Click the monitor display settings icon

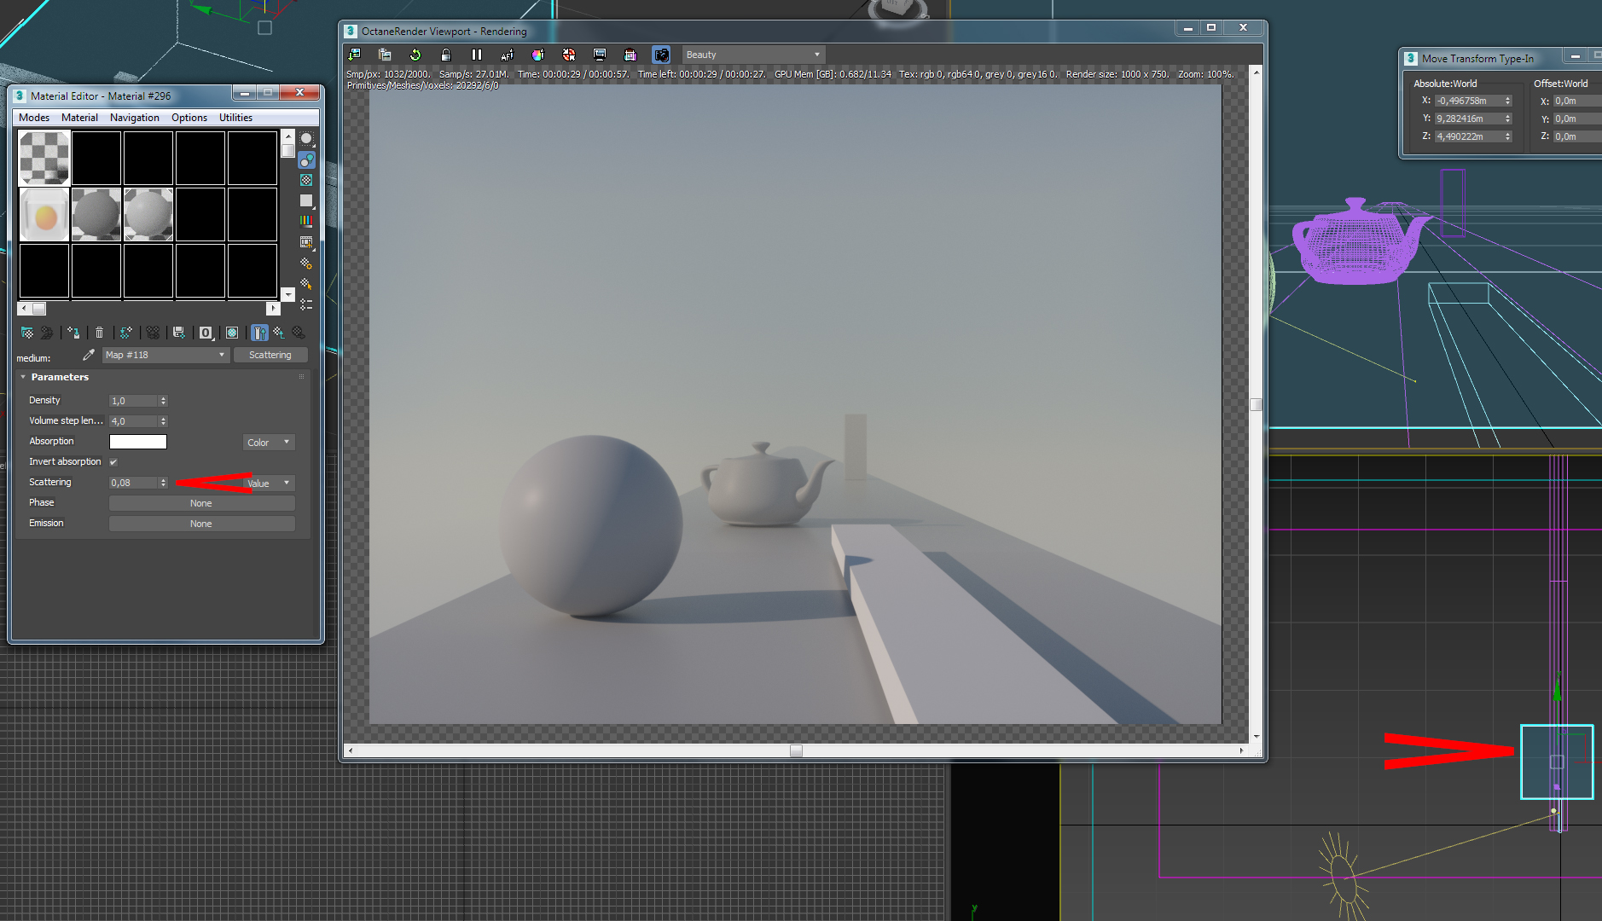point(600,55)
